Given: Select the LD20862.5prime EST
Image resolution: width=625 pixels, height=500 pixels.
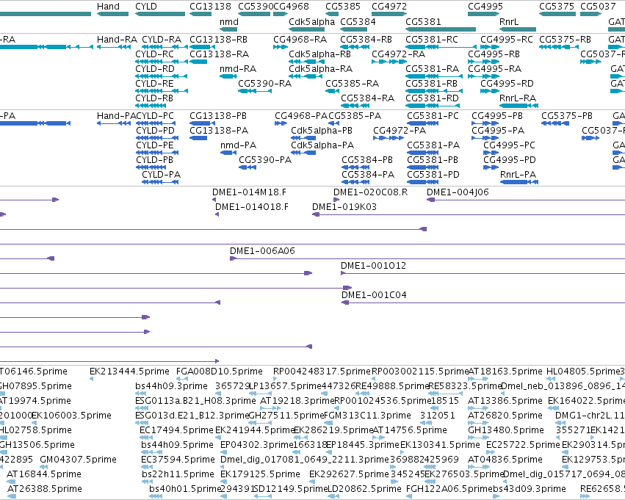Looking at the screenshot, I should [333, 496].
